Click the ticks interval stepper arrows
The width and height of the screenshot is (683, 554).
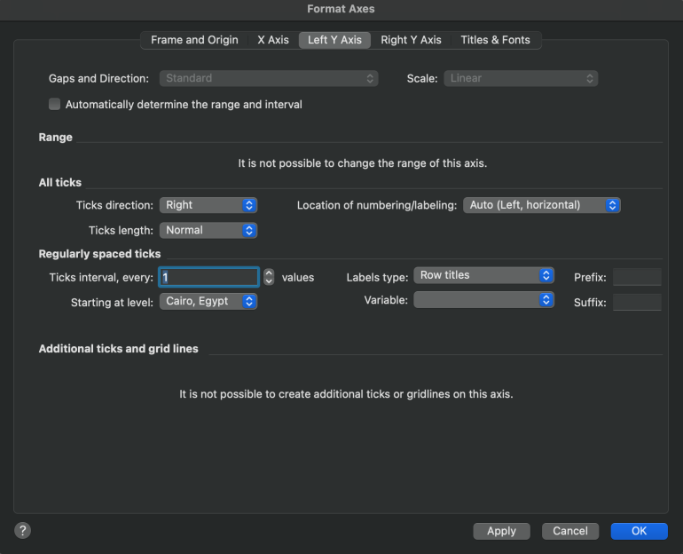269,277
